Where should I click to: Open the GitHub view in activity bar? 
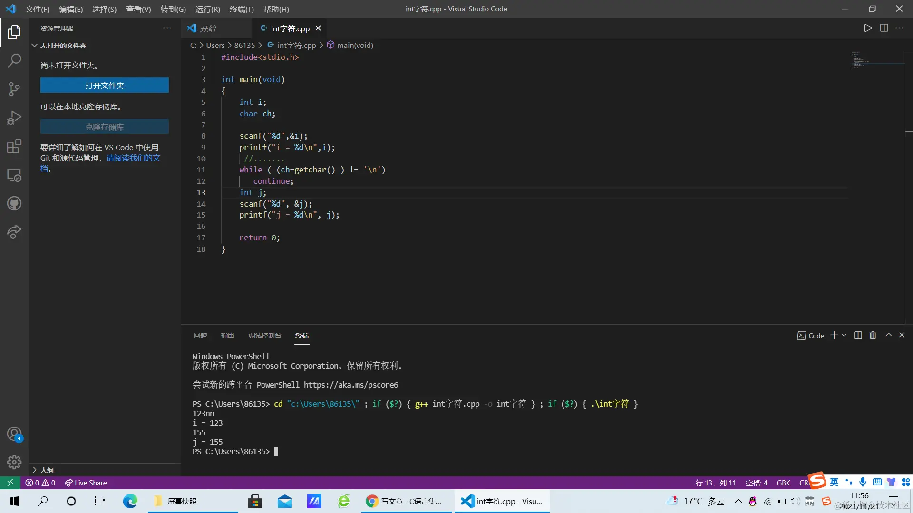[x=14, y=204]
